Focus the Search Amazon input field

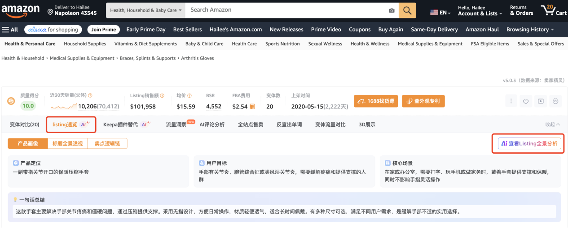286,10
